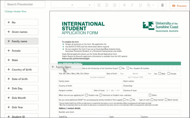This screenshot has width=190, height=118.
Task: Click plus icon beside Dob Month
Action: (9, 98)
